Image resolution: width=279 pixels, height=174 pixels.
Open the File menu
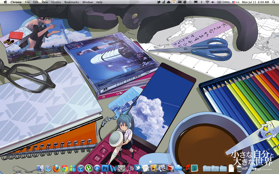(27, 2)
